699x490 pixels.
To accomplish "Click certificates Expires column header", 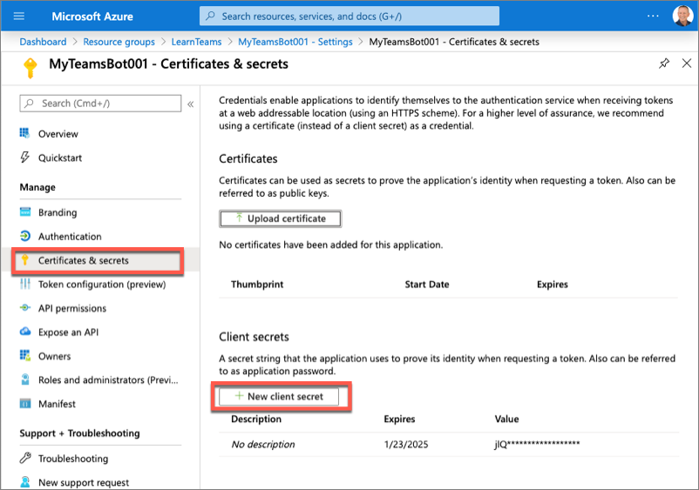I will click(x=553, y=285).
